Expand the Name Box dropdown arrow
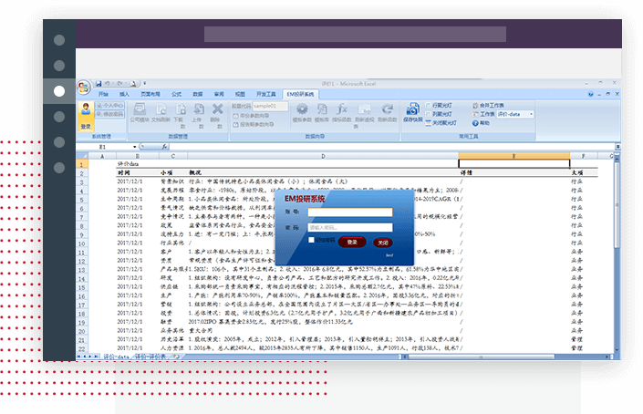Image resolution: width=643 pixels, height=414 pixels. pyautogui.click(x=135, y=147)
